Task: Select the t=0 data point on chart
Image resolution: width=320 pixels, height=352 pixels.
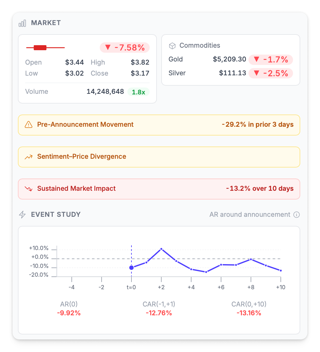Action: click(131, 268)
